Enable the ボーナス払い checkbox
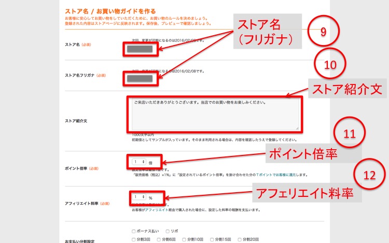Image resolution: width=389 pixels, height=243 pixels. 133,232
